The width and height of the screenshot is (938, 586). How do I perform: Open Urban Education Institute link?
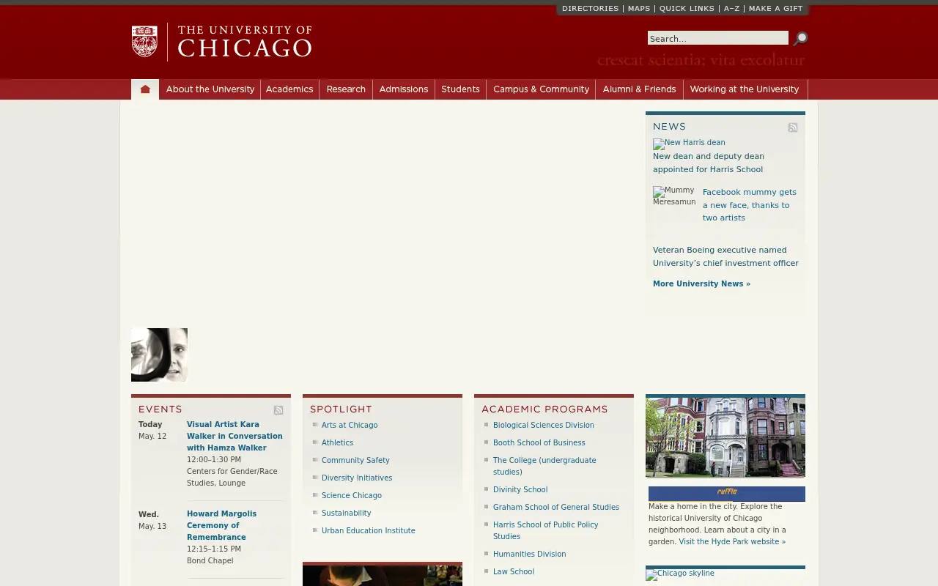(369, 530)
